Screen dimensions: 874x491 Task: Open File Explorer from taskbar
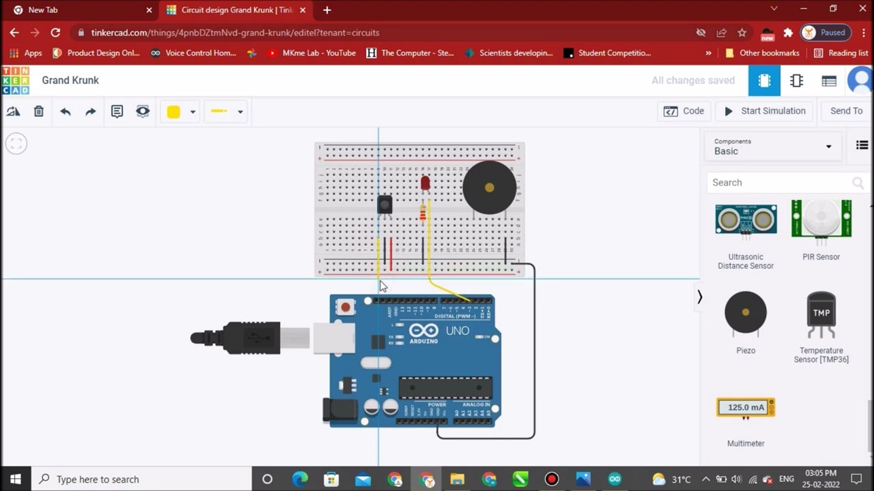tap(457, 479)
